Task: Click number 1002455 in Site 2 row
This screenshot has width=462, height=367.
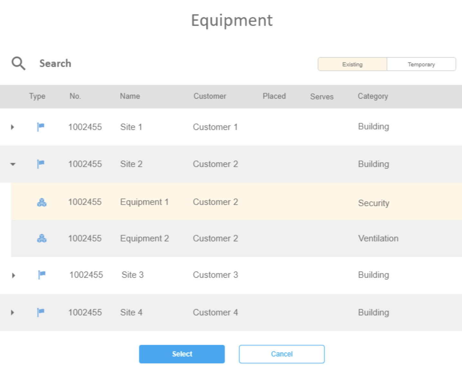Action: pyautogui.click(x=85, y=164)
